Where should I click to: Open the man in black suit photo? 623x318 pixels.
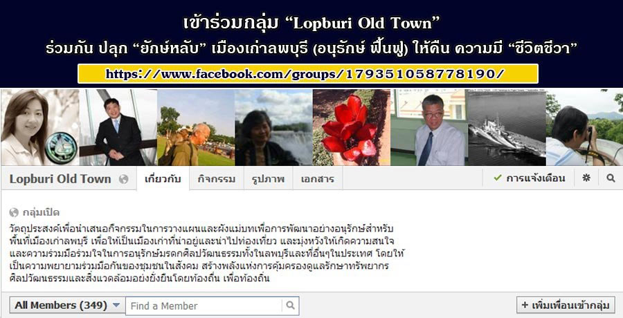[x=118, y=127]
